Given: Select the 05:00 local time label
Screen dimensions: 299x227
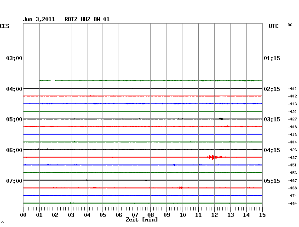Looking at the screenshot, I should point(14,119).
